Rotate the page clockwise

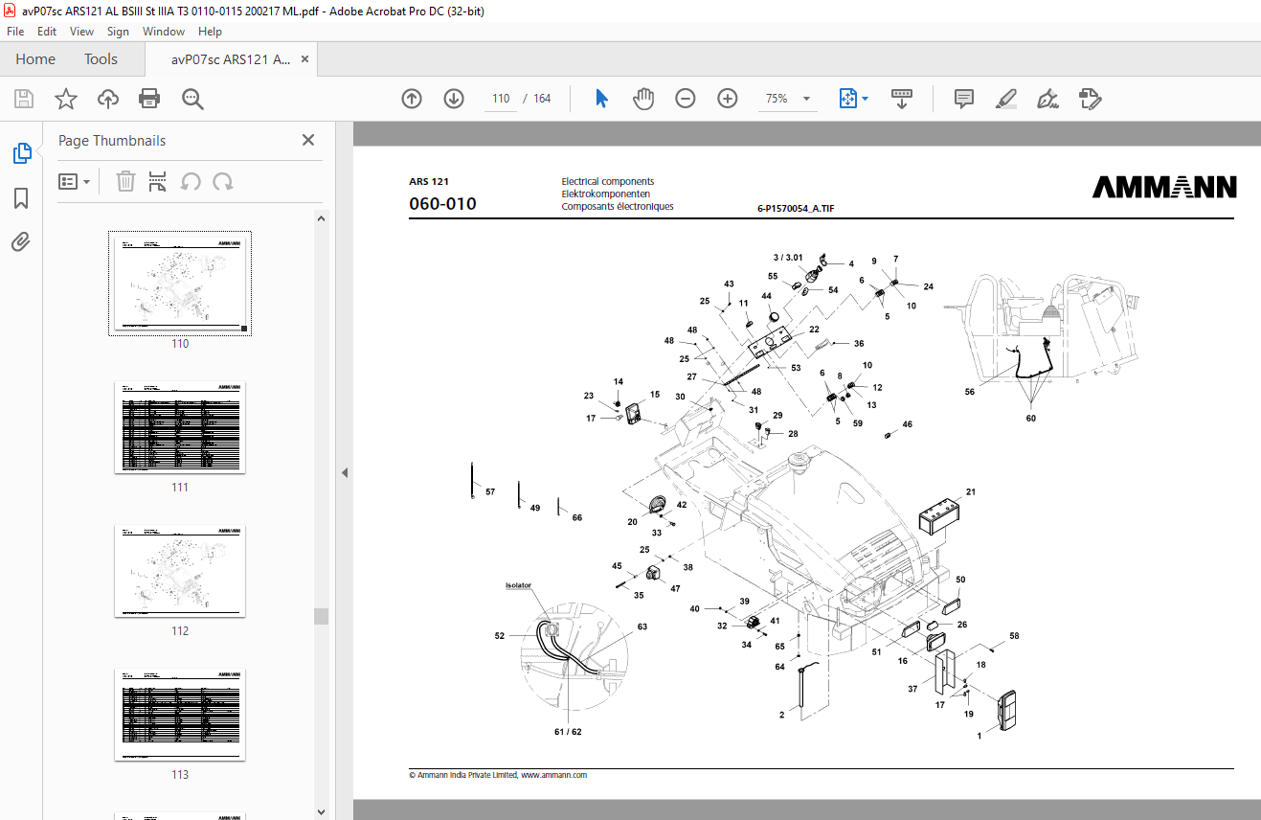point(223,181)
